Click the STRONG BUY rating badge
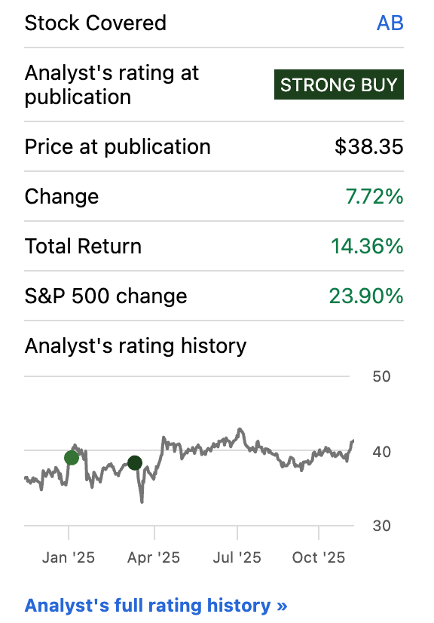 click(338, 84)
